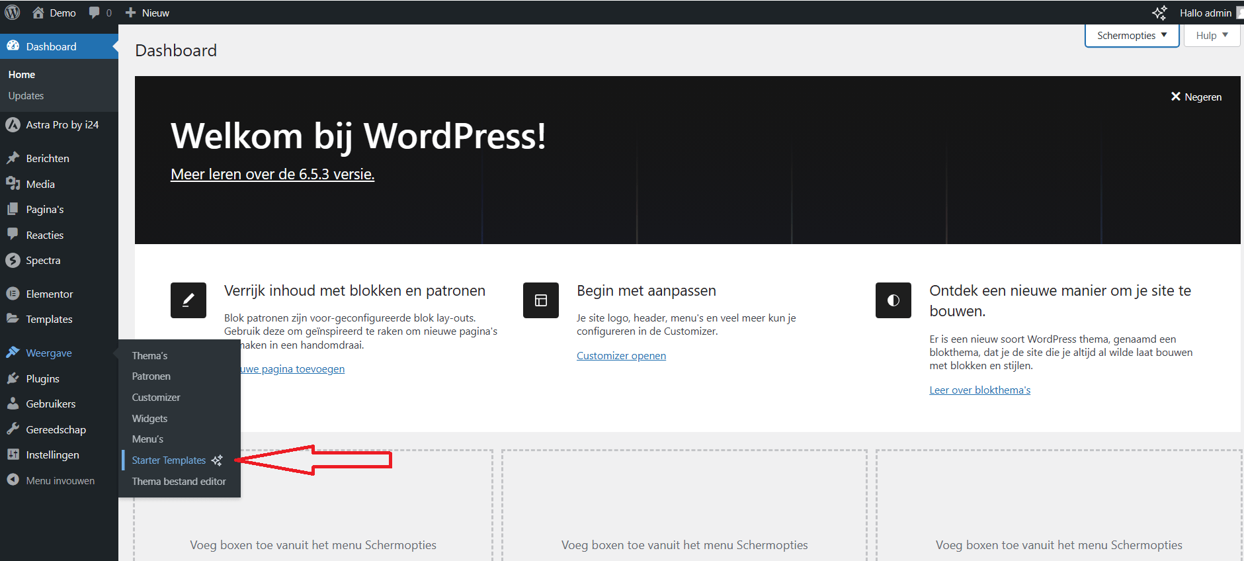
Task: Open Elementor menu item
Action: point(59,294)
